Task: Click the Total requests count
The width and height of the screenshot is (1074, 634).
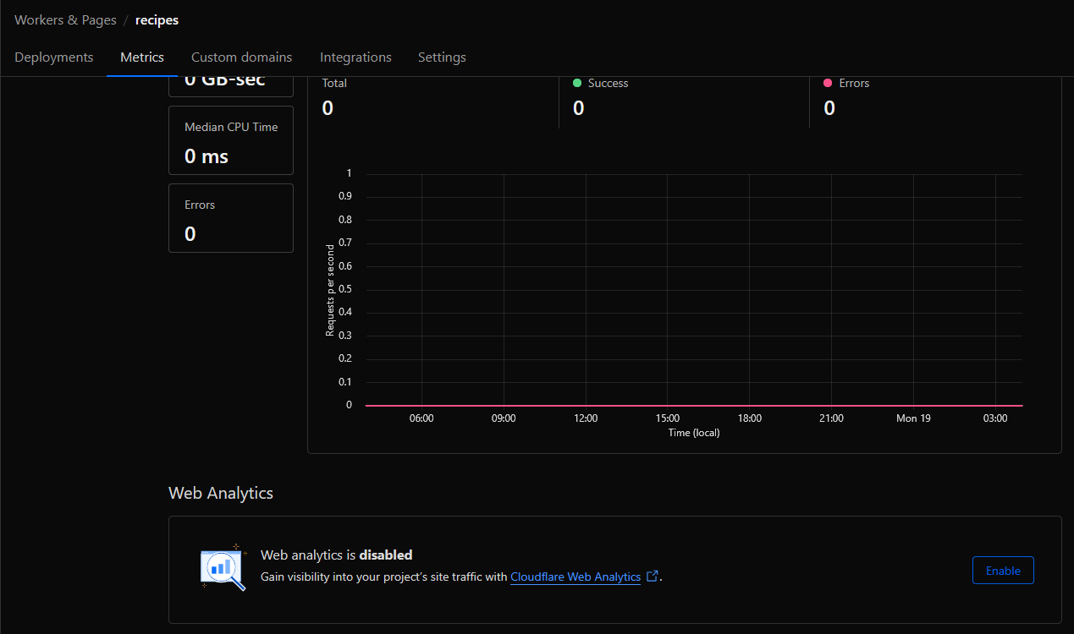Action: click(x=328, y=108)
